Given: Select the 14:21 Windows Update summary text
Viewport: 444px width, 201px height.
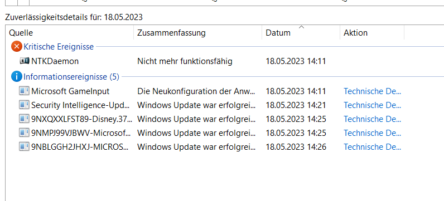Looking at the screenshot, I should [x=196, y=105].
